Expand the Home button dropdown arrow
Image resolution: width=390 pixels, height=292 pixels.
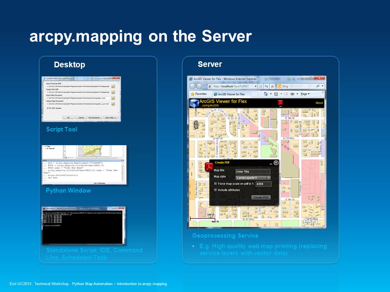click(x=271, y=94)
